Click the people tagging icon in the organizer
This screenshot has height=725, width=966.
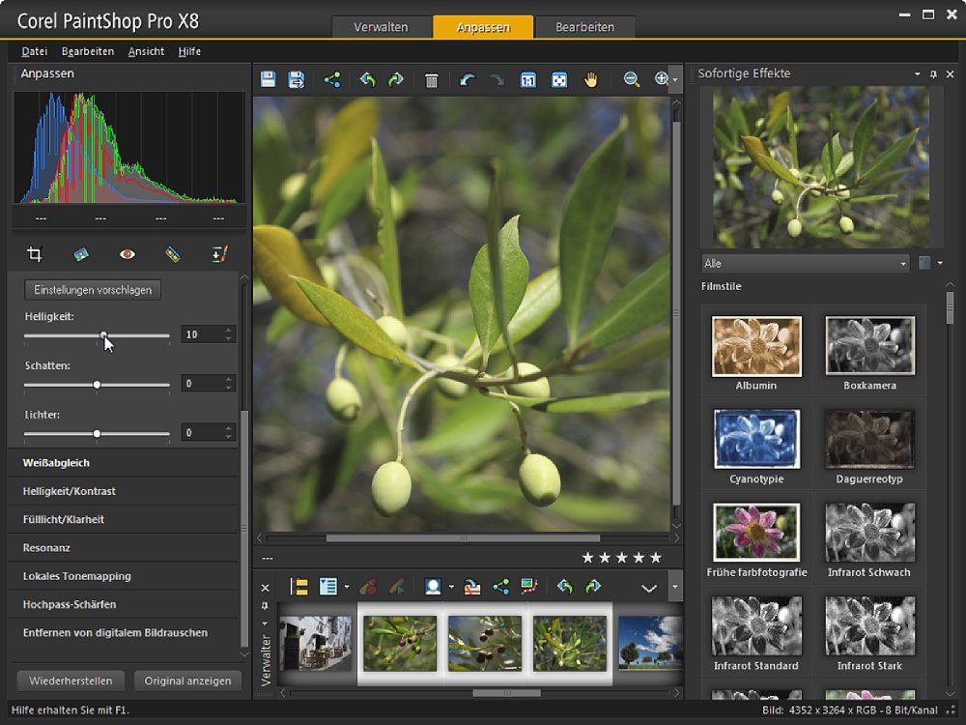tap(433, 587)
